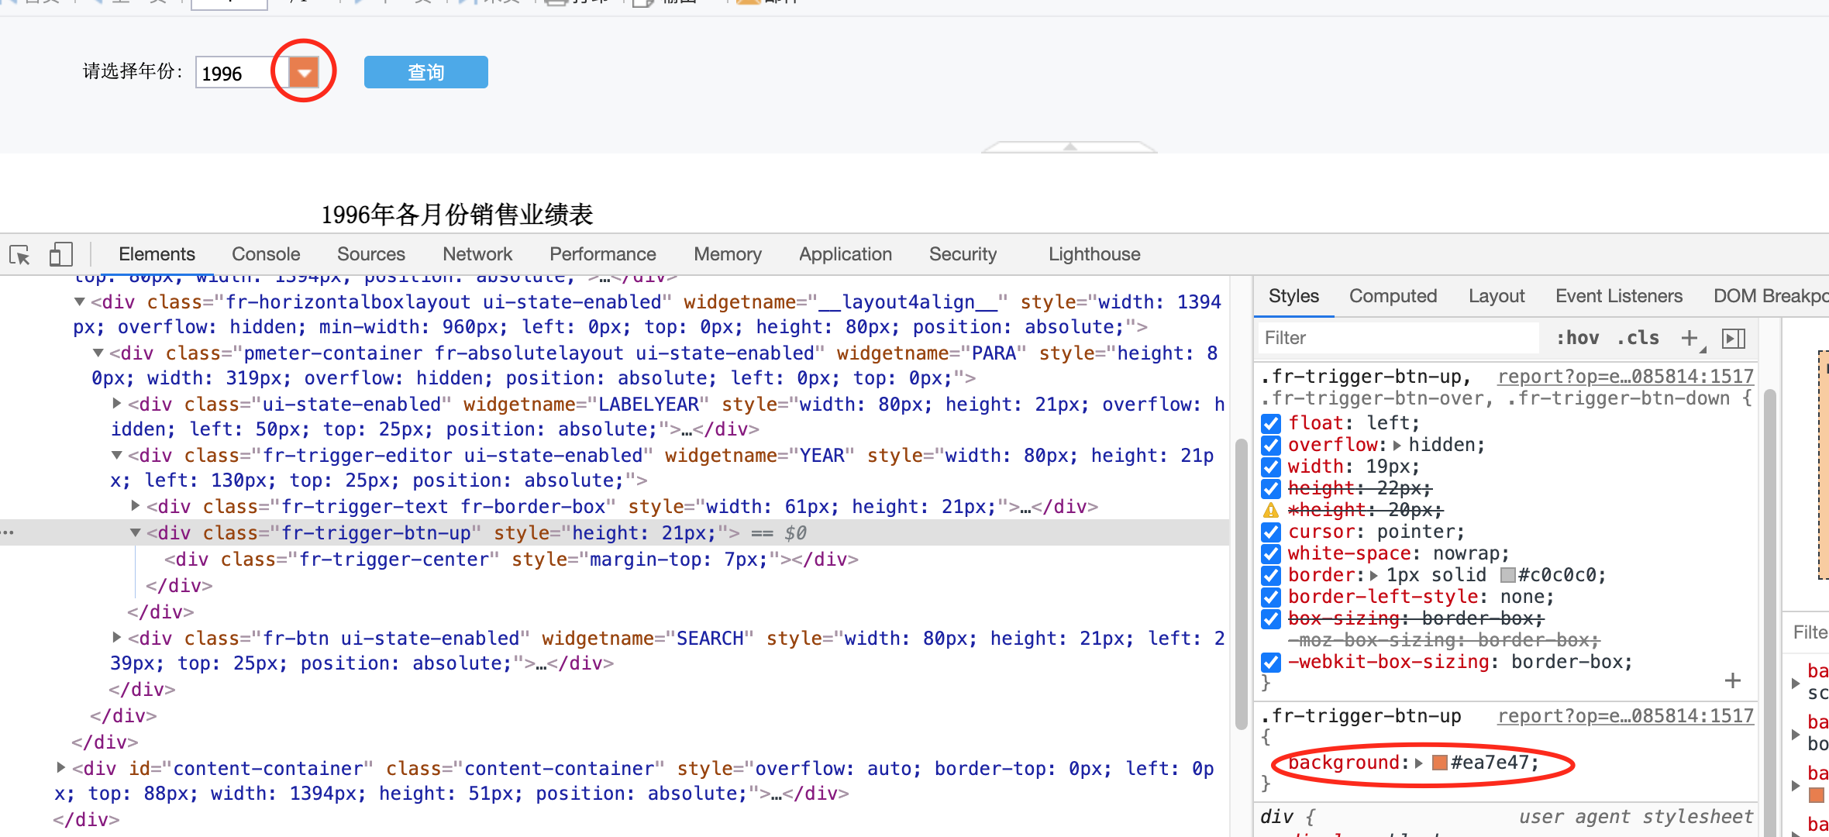The image size is (1829, 837).
Task: Uncheck the float: left declaration
Action: (x=1270, y=424)
